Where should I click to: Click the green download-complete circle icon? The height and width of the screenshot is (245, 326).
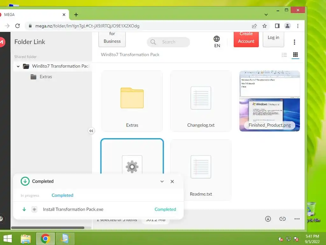click(x=25, y=181)
